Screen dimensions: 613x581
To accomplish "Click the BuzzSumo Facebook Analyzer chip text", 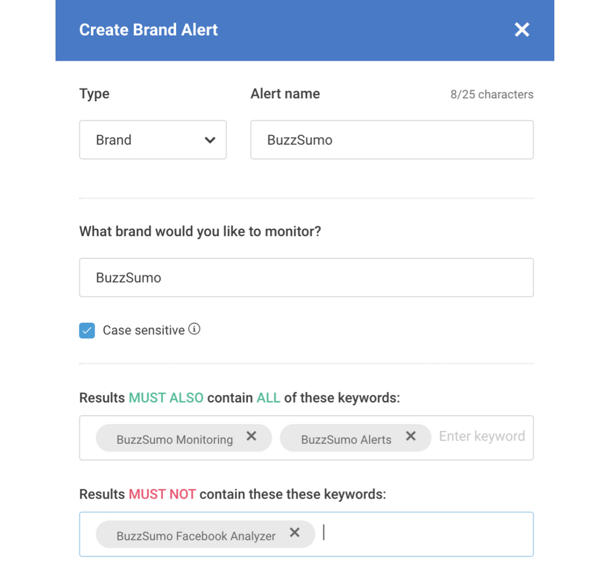I will point(196,536).
